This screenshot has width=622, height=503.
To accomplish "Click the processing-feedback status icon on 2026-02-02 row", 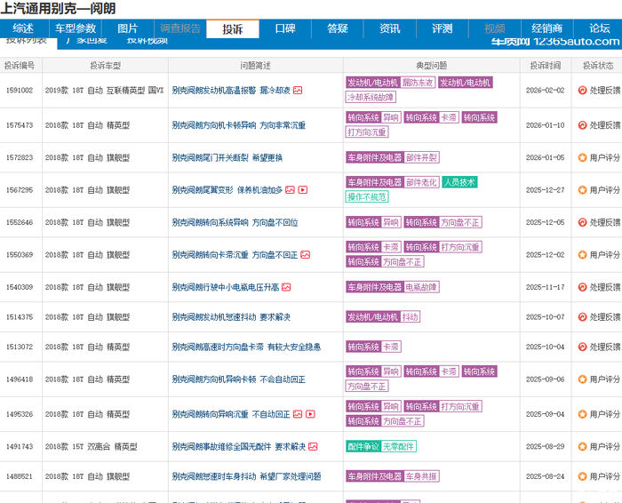I will point(582,91).
